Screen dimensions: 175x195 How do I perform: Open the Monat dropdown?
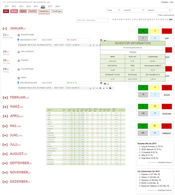click(x=113, y=10)
